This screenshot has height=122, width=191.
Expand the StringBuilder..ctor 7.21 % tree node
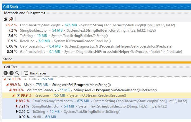point(17,106)
